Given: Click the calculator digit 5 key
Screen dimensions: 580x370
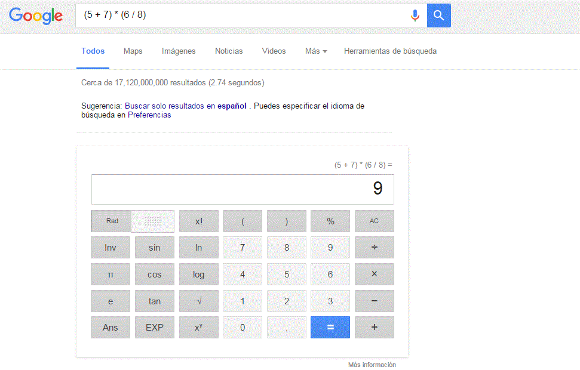Looking at the screenshot, I should click(x=287, y=275).
